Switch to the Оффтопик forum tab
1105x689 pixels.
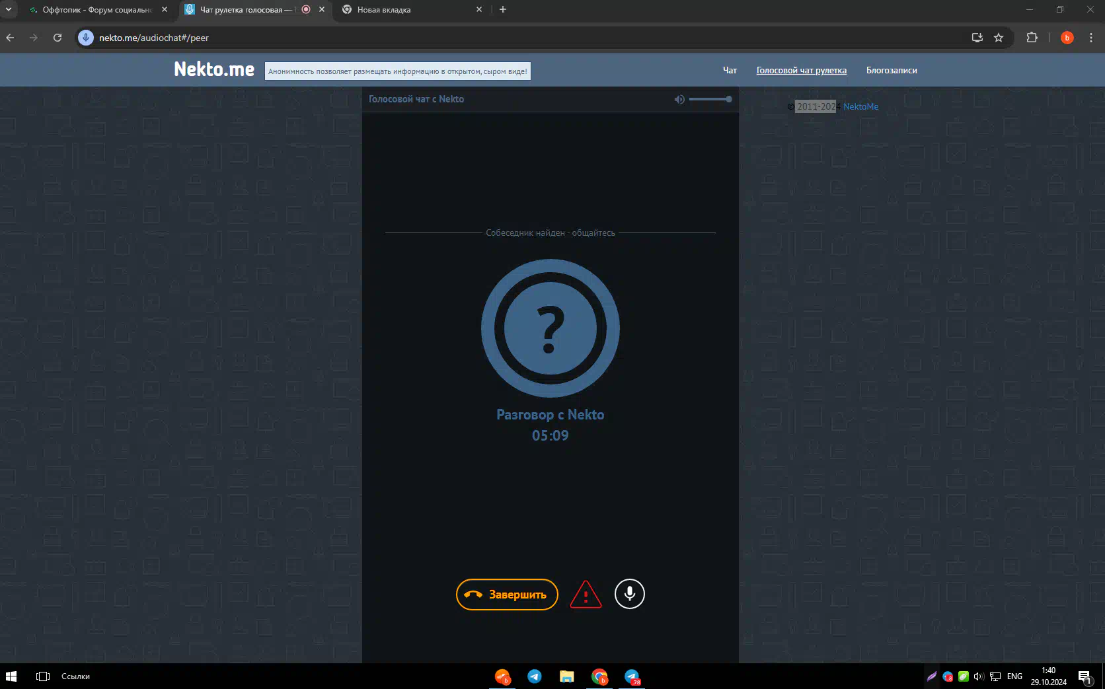tap(97, 10)
